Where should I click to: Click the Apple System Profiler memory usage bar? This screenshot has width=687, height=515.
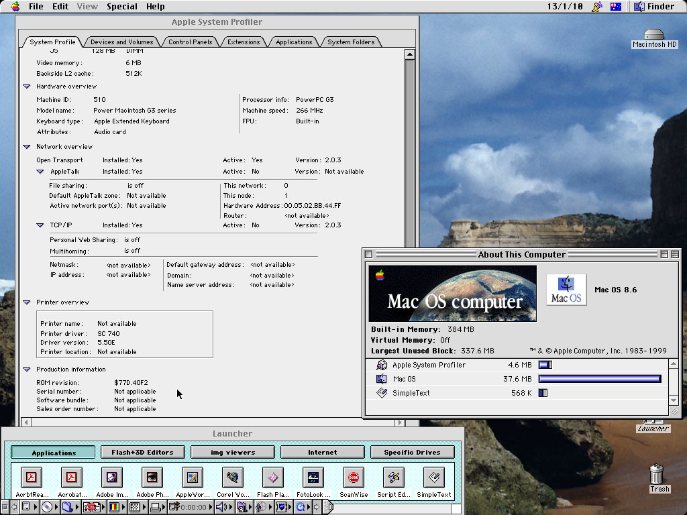(545, 365)
